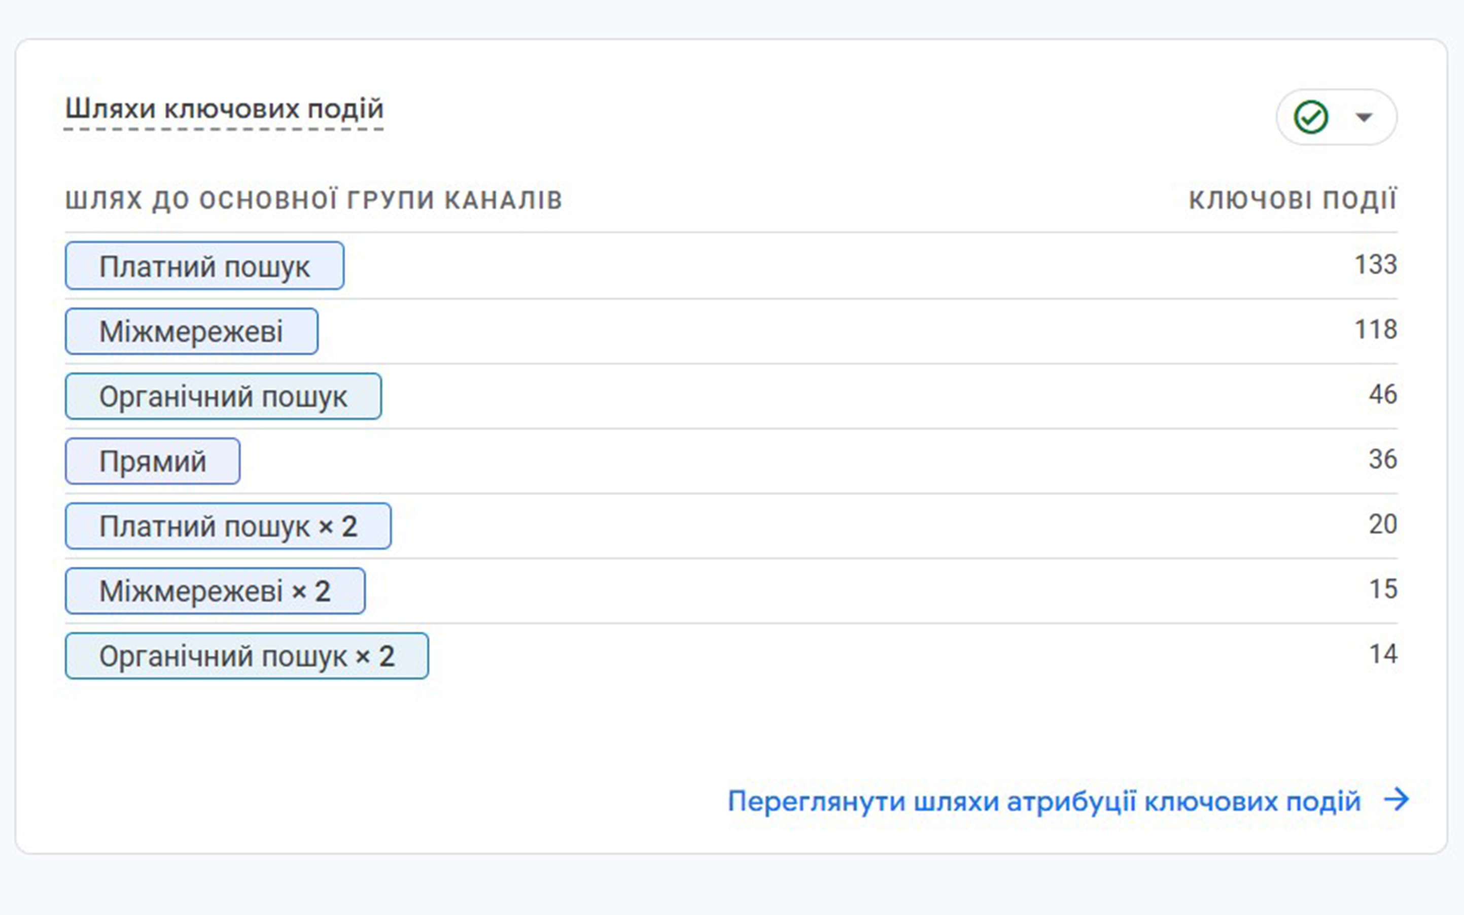
Task: Click the key events value 46
Action: click(1383, 394)
